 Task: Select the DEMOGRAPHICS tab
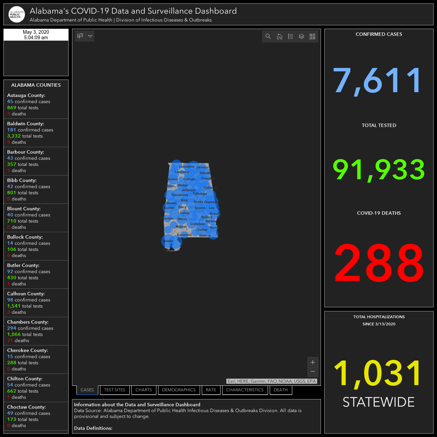click(179, 390)
